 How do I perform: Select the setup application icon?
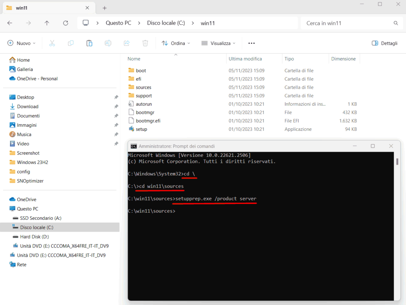[131, 129]
